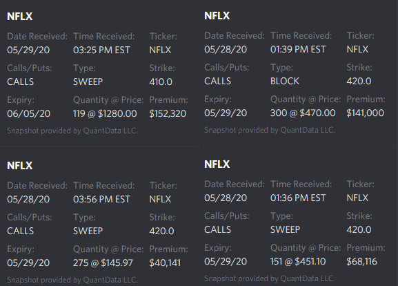Click the 300 @ $470.00 quantity text
398x286 pixels.
(303, 113)
